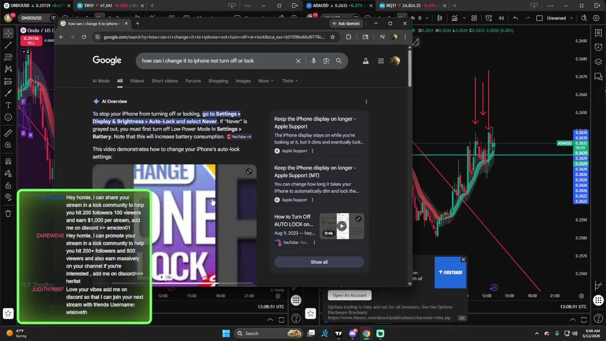
Task: Open chart settings gear on ADAUSD time axis
Action: point(581,296)
